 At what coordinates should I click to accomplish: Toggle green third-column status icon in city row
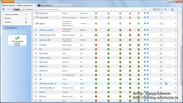(120, 79)
